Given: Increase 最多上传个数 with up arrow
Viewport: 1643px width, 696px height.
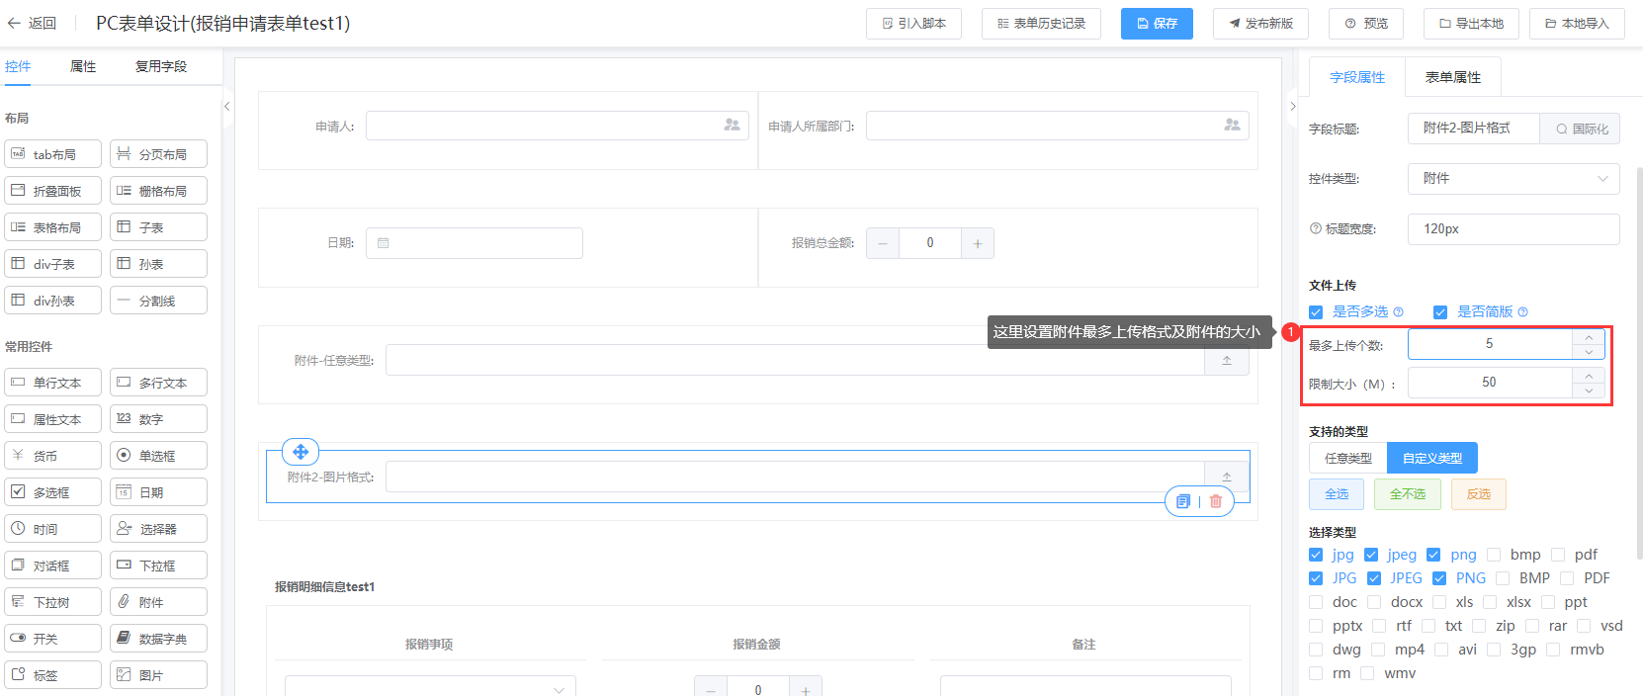Looking at the screenshot, I should pyautogui.click(x=1589, y=337).
